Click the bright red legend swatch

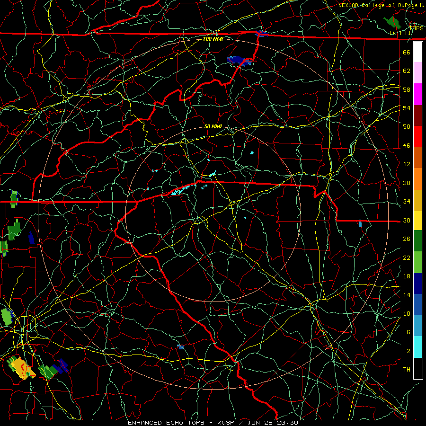(418, 136)
